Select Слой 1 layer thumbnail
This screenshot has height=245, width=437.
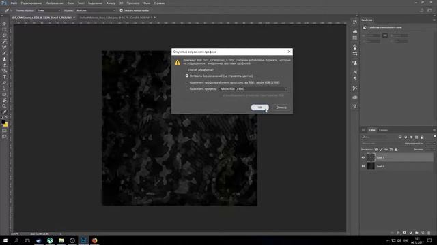pyautogui.click(x=371, y=157)
